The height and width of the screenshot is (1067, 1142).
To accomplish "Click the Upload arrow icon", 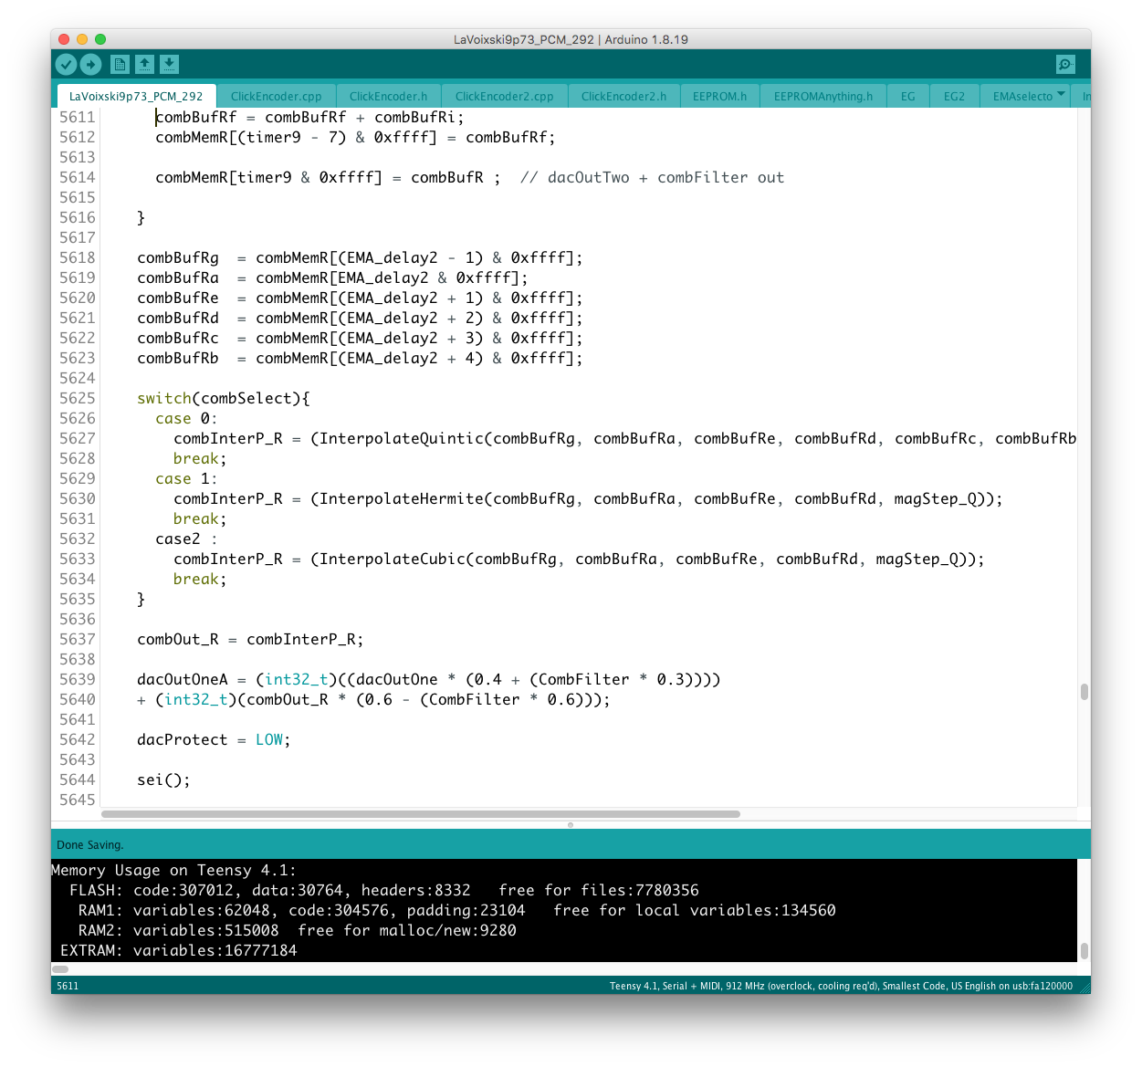I will click(90, 64).
